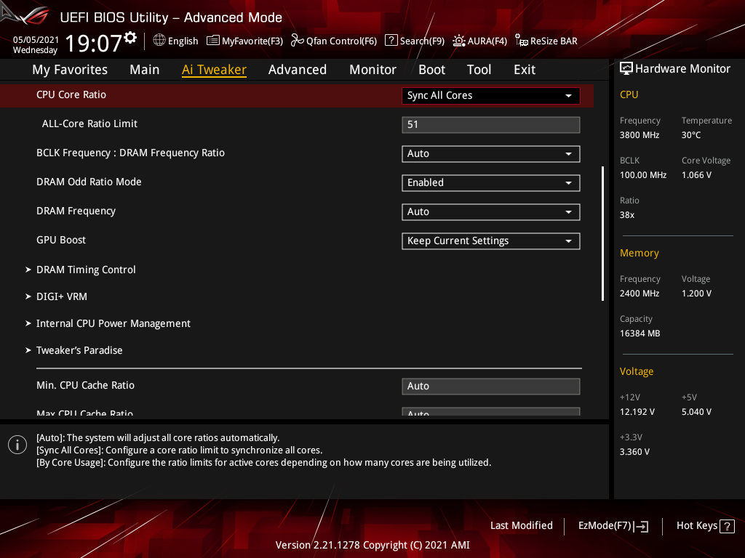Click the EzMode exit arrow icon

[641, 526]
